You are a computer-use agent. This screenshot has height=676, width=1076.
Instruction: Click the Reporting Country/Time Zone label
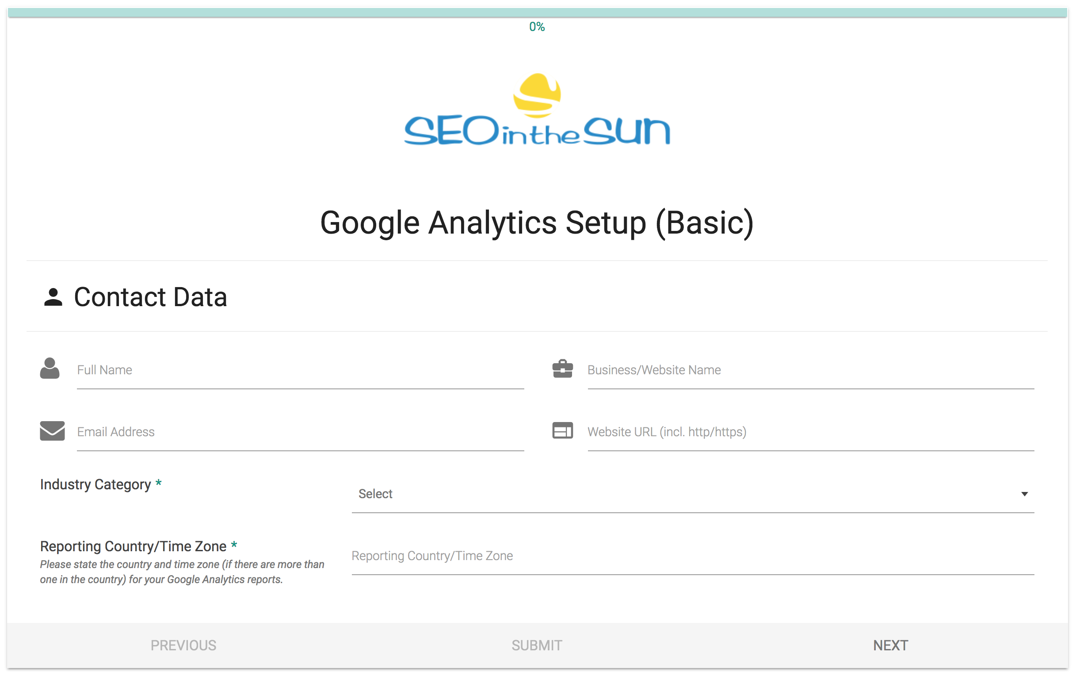click(133, 546)
